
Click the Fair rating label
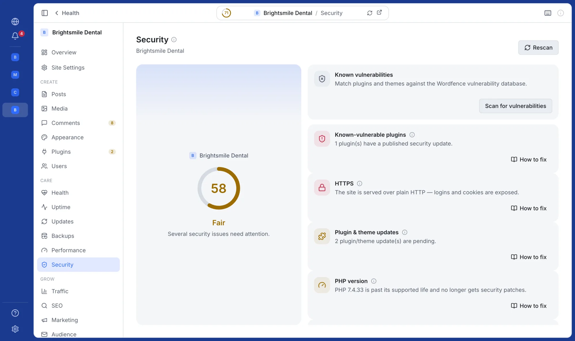click(219, 223)
